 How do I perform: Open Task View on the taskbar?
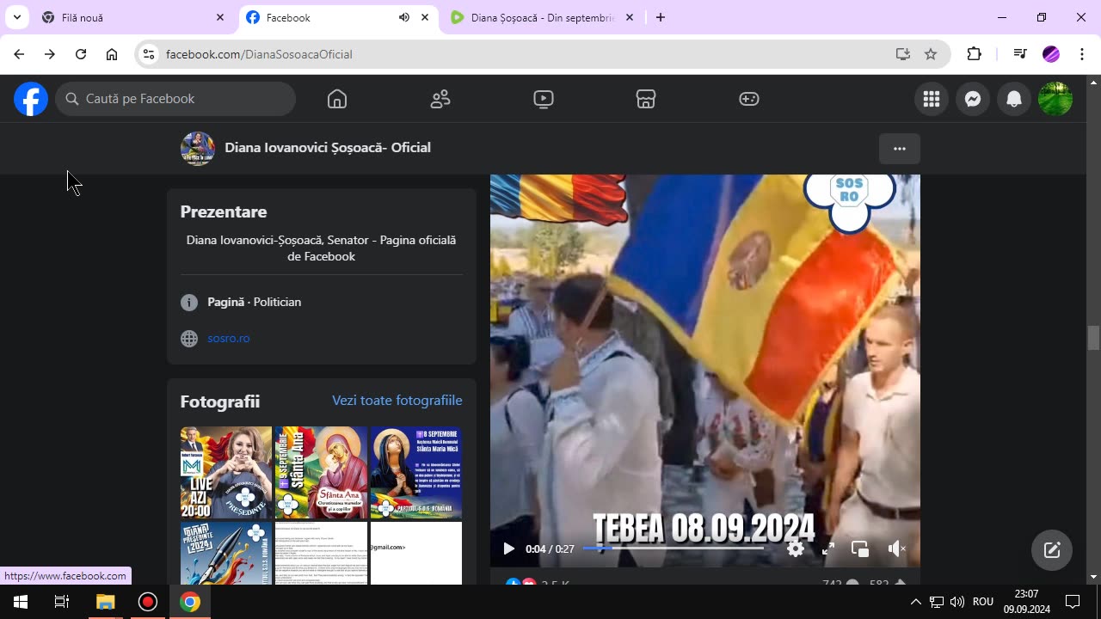coord(62,602)
